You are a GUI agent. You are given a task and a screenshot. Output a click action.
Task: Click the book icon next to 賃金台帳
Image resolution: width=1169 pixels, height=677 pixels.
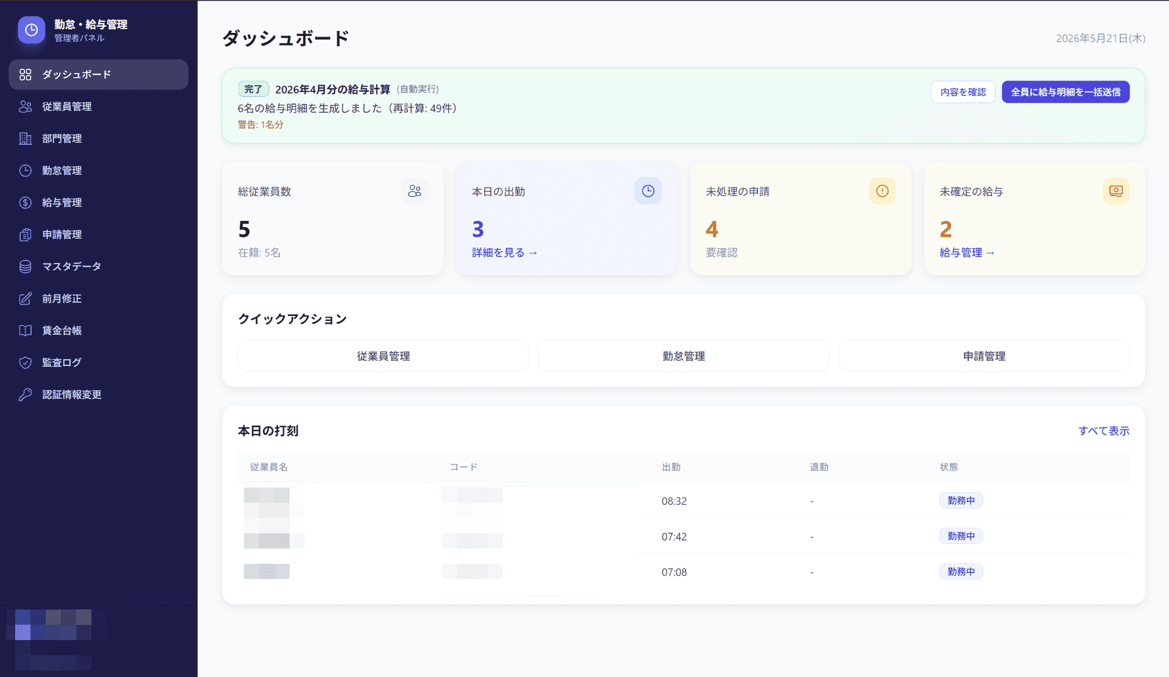pyautogui.click(x=25, y=331)
